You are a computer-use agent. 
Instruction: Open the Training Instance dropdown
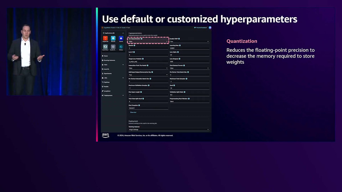(x=169, y=129)
